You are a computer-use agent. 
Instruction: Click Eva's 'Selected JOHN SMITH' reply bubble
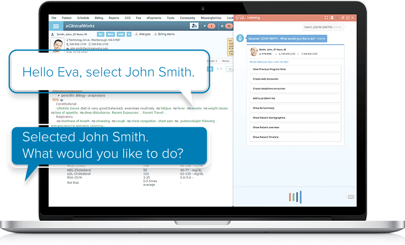[x=287, y=38]
